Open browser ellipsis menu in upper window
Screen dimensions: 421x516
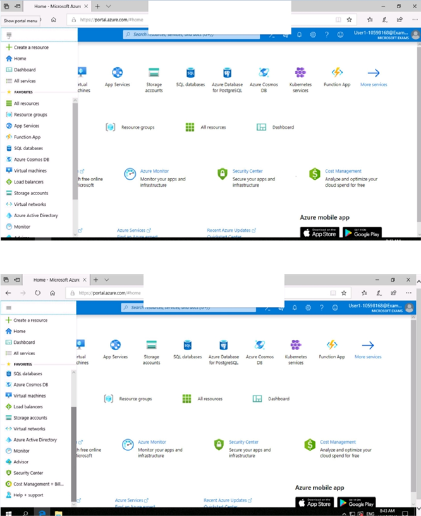coord(415,20)
